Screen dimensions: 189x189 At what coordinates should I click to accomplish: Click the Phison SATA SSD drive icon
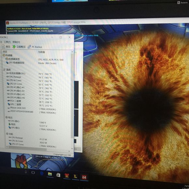[9, 108]
